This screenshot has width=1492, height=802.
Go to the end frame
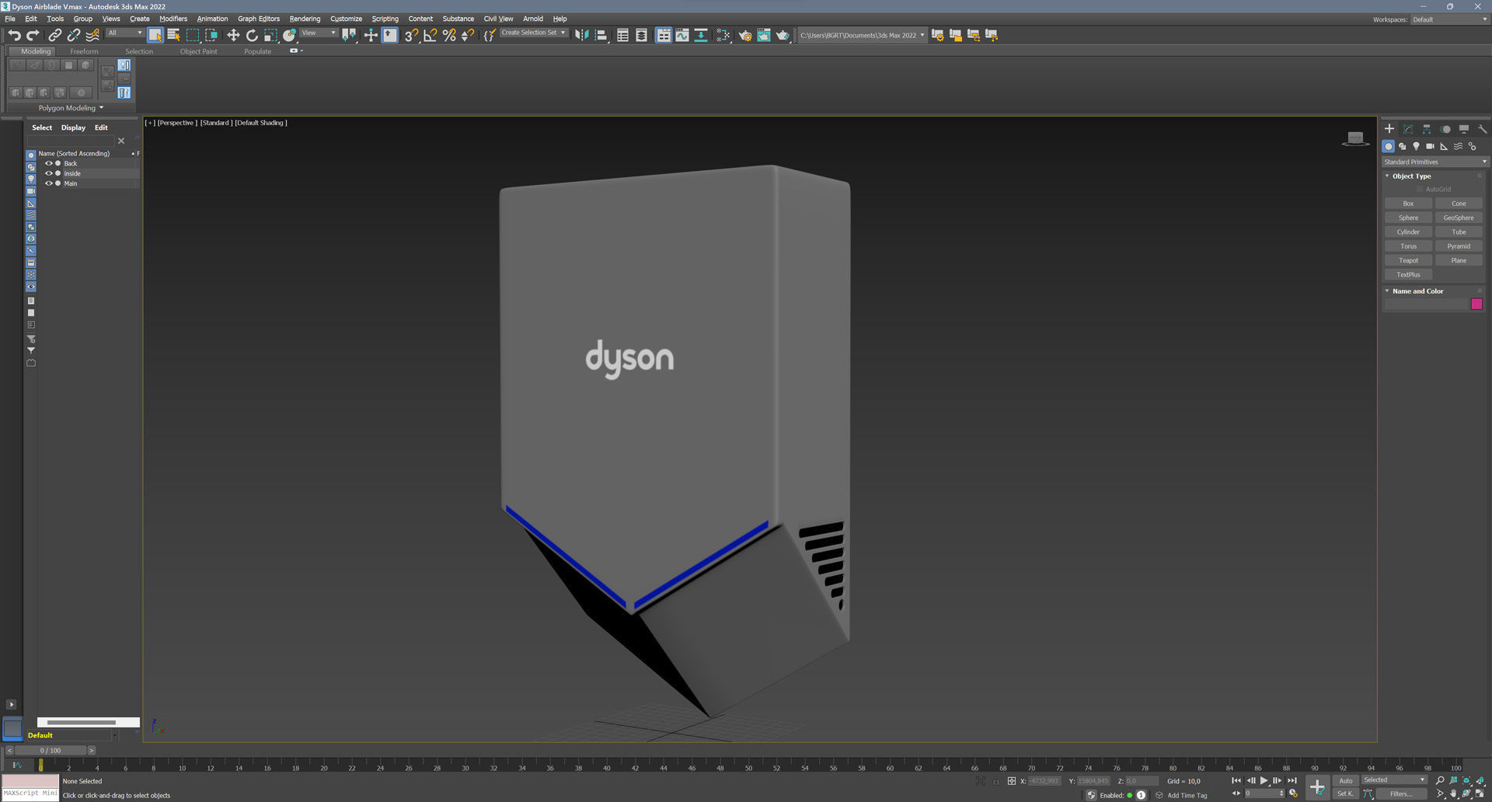1292,780
